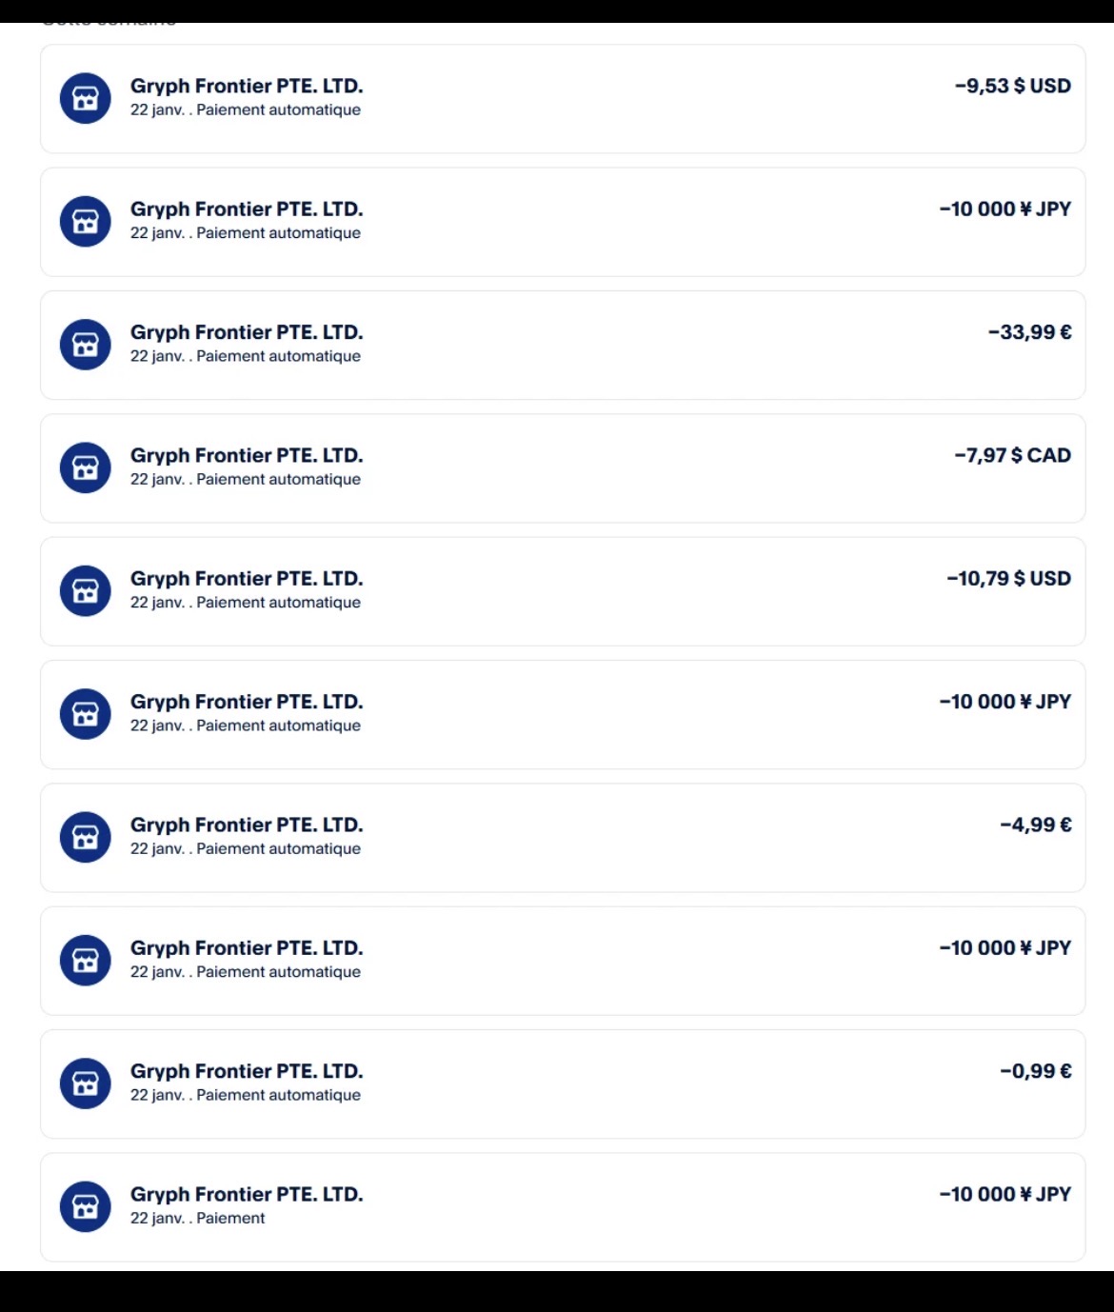
Task: Tap Gryph Frontier name in the −0,99 € row
Action: click(247, 1071)
